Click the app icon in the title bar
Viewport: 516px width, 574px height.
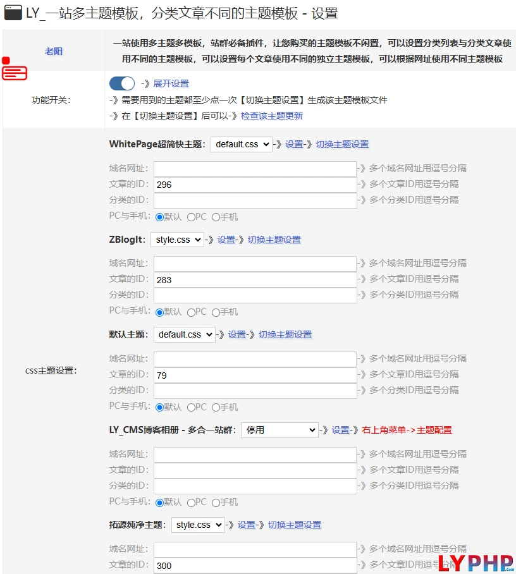tap(13, 13)
